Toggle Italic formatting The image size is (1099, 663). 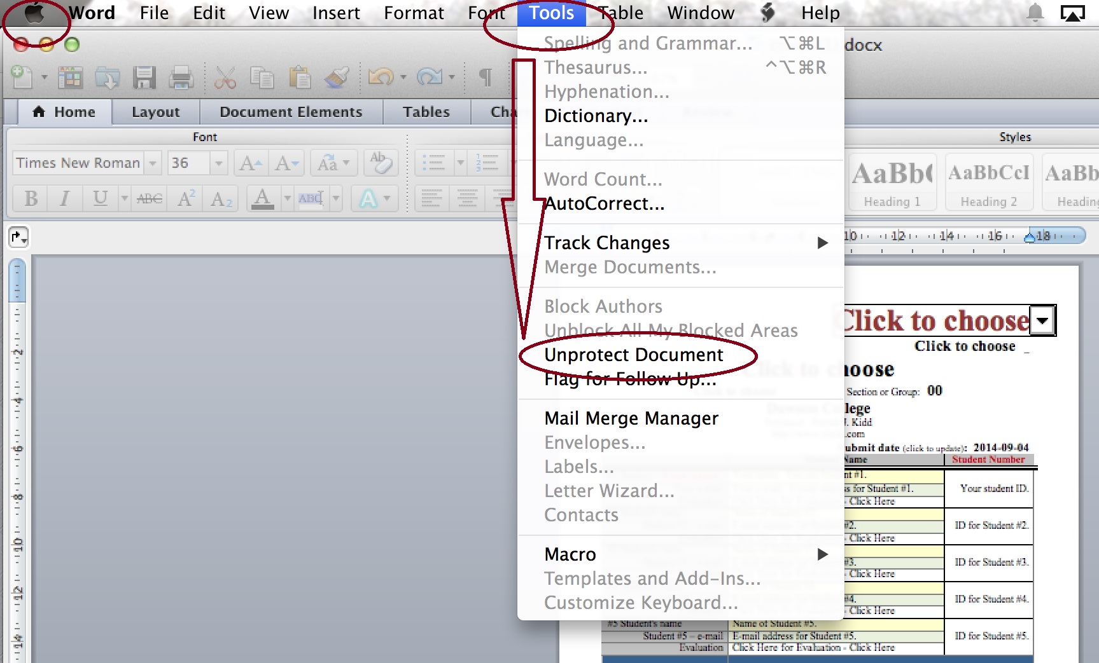coord(64,199)
